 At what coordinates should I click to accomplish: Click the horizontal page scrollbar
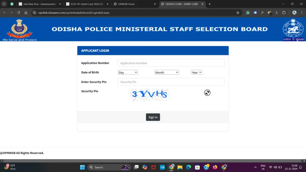coord(153,161)
